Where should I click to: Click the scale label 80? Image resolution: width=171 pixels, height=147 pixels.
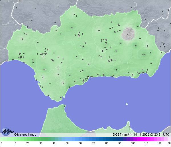[107, 143]
